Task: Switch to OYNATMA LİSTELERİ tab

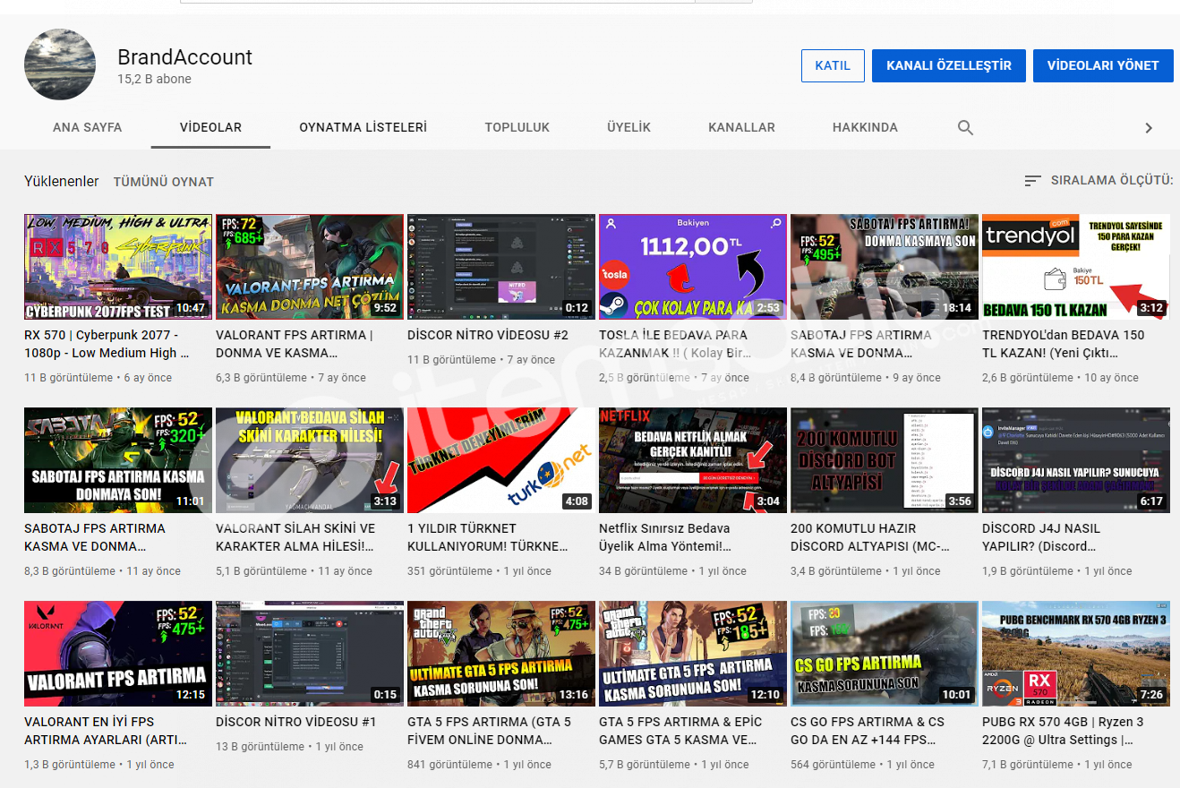Action: (x=363, y=127)
